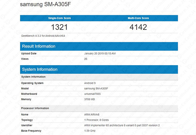Click the Base Frequency label

pos(31,131)
